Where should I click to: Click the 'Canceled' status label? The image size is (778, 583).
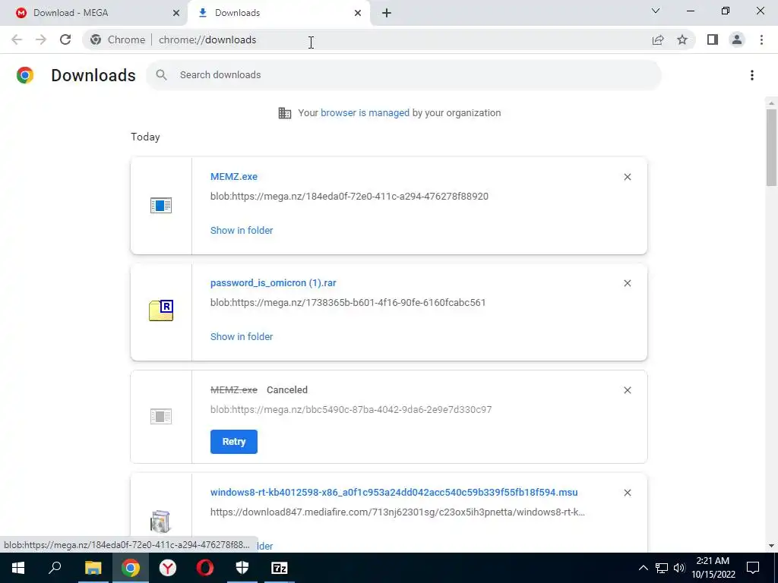click(286, 390)
